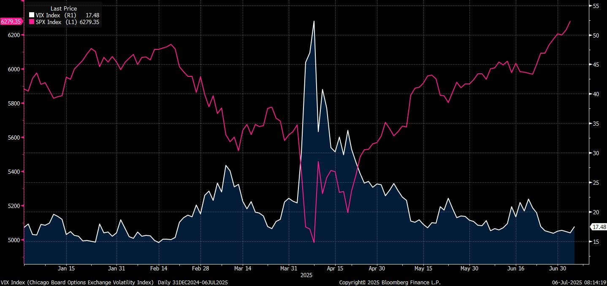This screenshot has width=607, height=286.
Task: Click the 'May 30' date label
Action: (x=469, y=268)
